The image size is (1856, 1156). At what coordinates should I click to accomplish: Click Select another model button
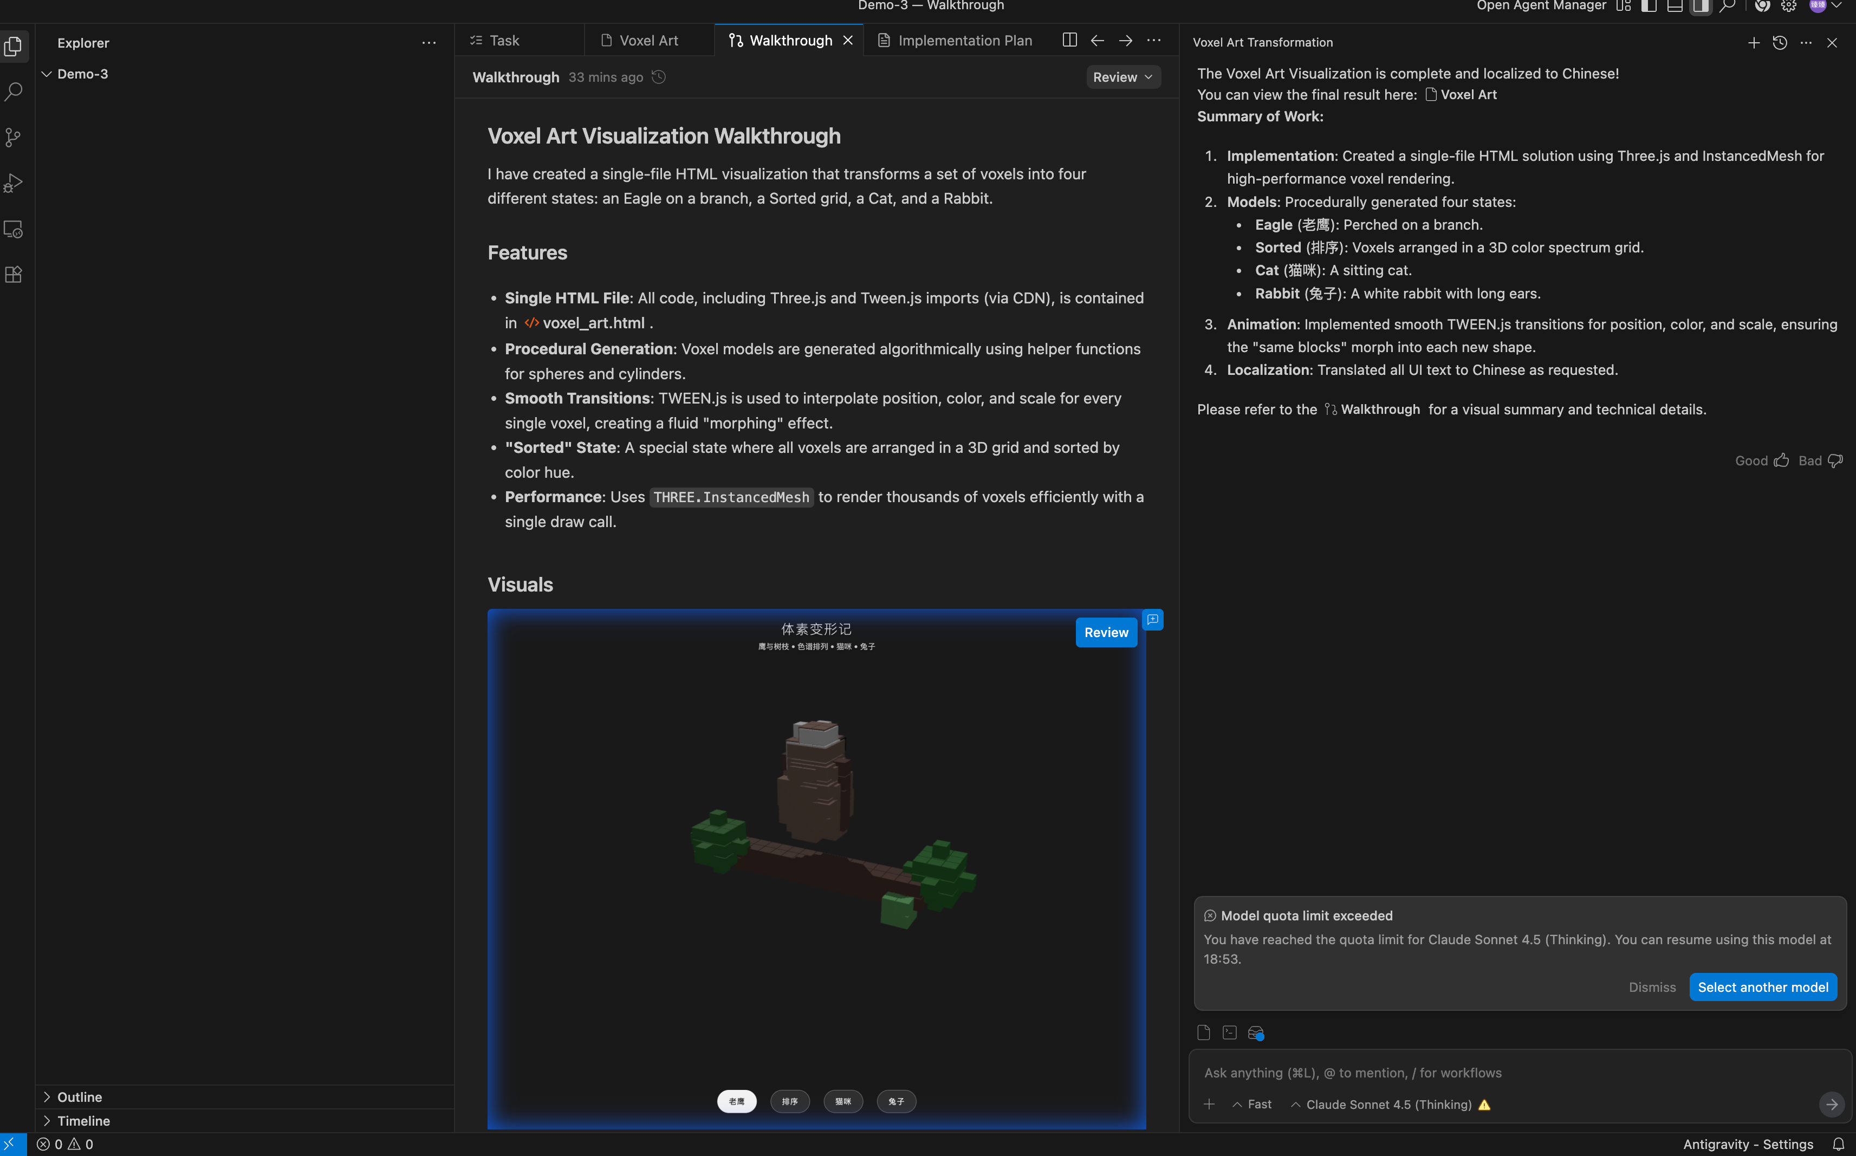click(x=1762, y=987)
